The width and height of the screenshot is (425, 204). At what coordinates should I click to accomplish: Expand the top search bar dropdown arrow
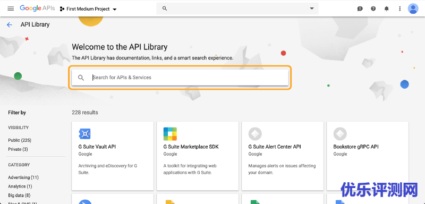312,8
